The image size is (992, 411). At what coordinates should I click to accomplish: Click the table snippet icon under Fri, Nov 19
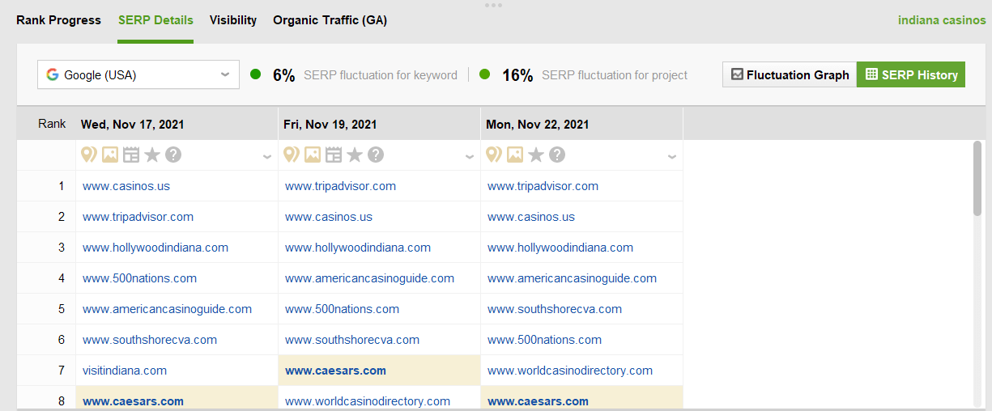pos(334,155)
